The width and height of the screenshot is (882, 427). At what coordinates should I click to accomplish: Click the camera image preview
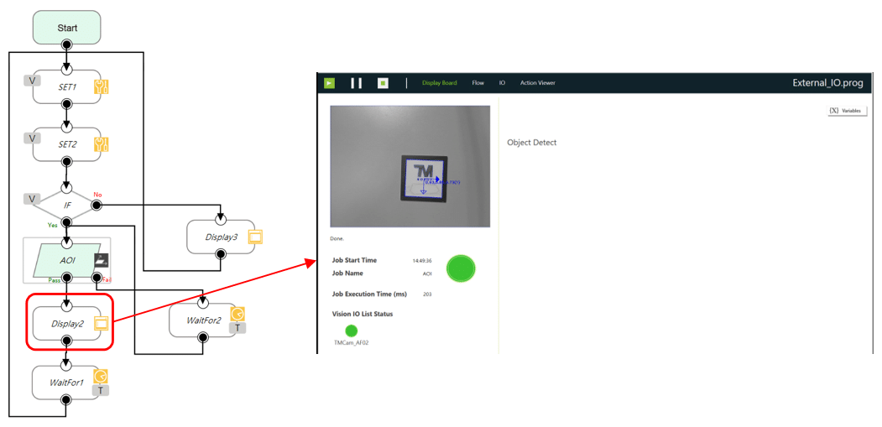point(410,166)
